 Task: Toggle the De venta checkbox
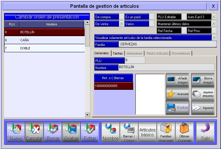[121, 24]
